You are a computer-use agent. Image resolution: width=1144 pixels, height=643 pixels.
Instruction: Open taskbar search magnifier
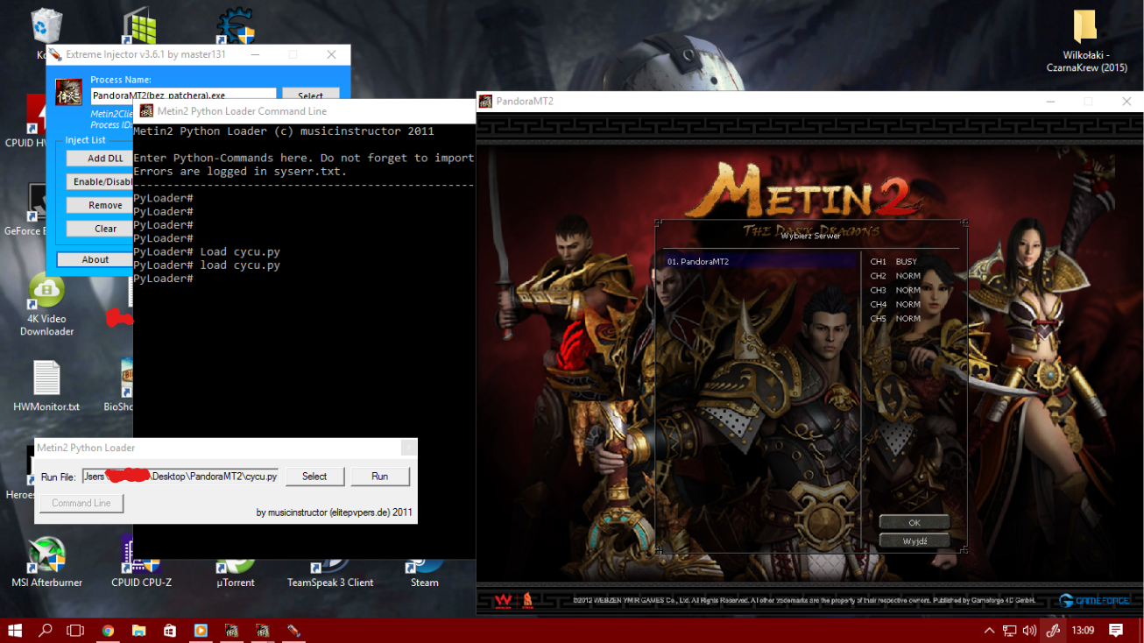click(46, 630)
